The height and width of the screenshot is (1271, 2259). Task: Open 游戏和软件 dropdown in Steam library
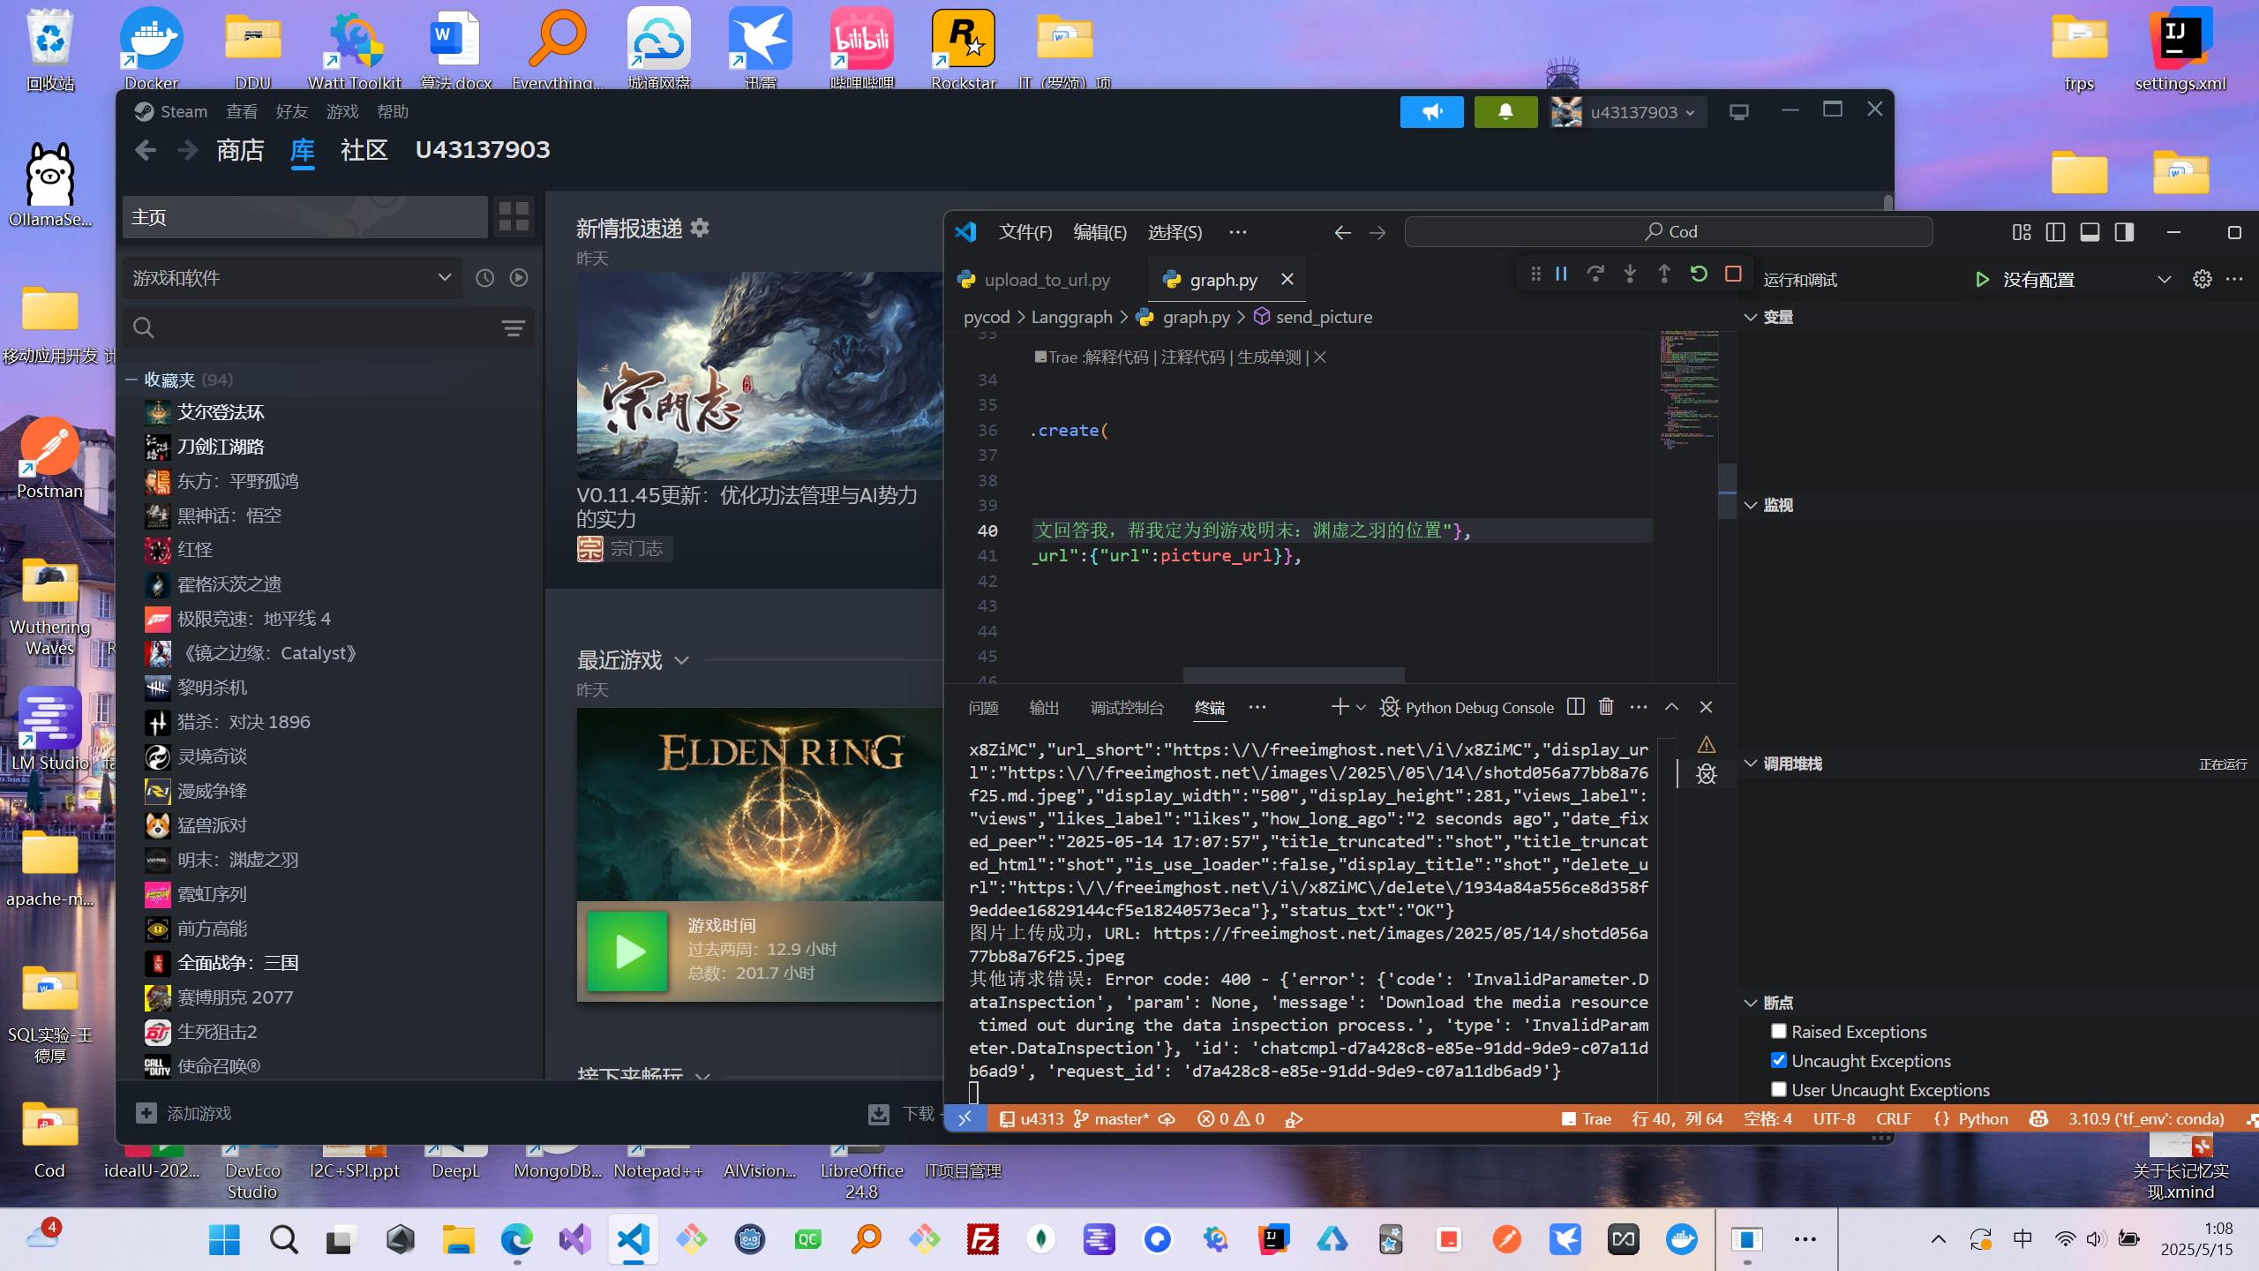(291, 278)
